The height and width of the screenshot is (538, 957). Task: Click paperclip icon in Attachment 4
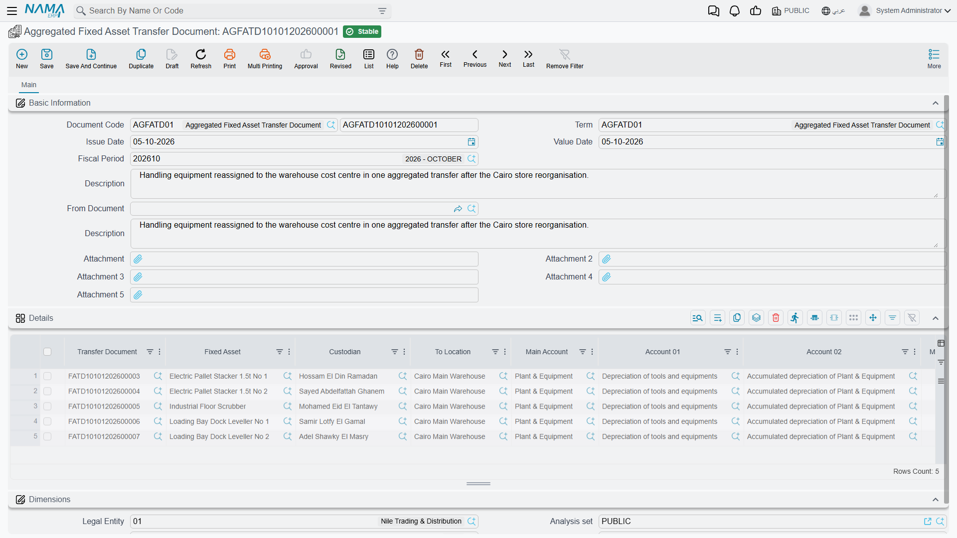click(607, 277)
